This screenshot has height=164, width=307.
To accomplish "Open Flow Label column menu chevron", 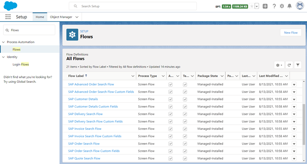I will click(133, 76).
